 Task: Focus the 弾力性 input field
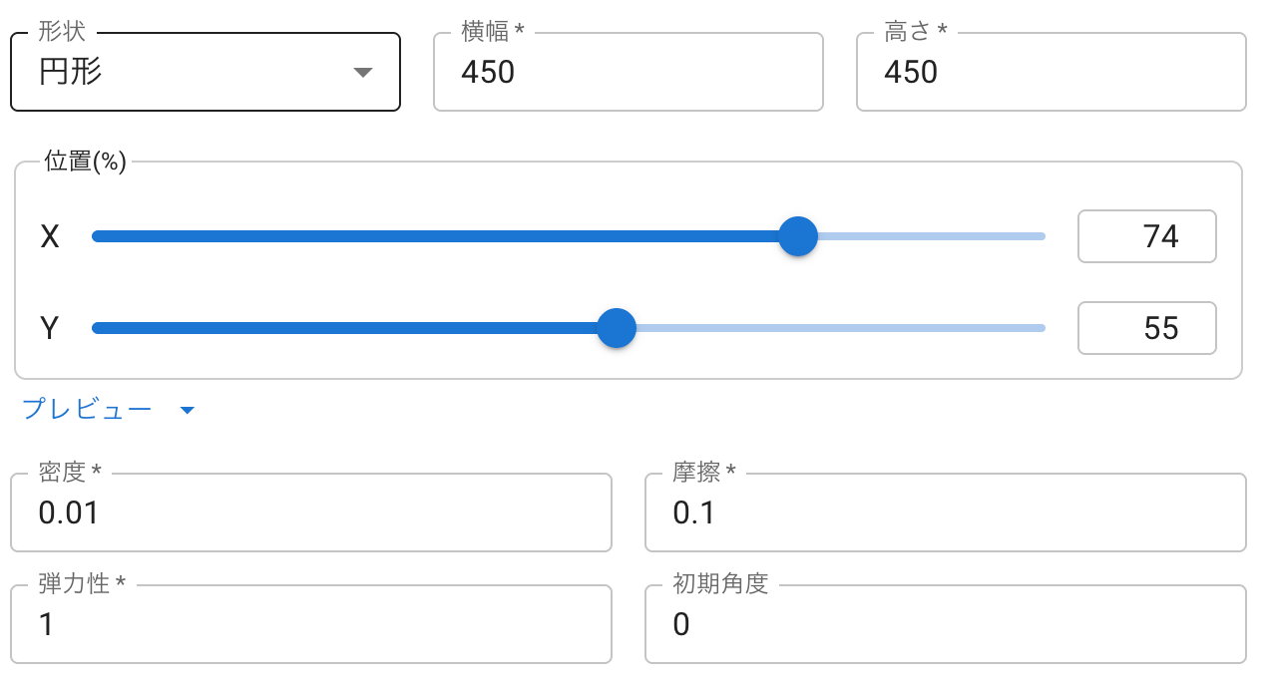click(311, 624)
